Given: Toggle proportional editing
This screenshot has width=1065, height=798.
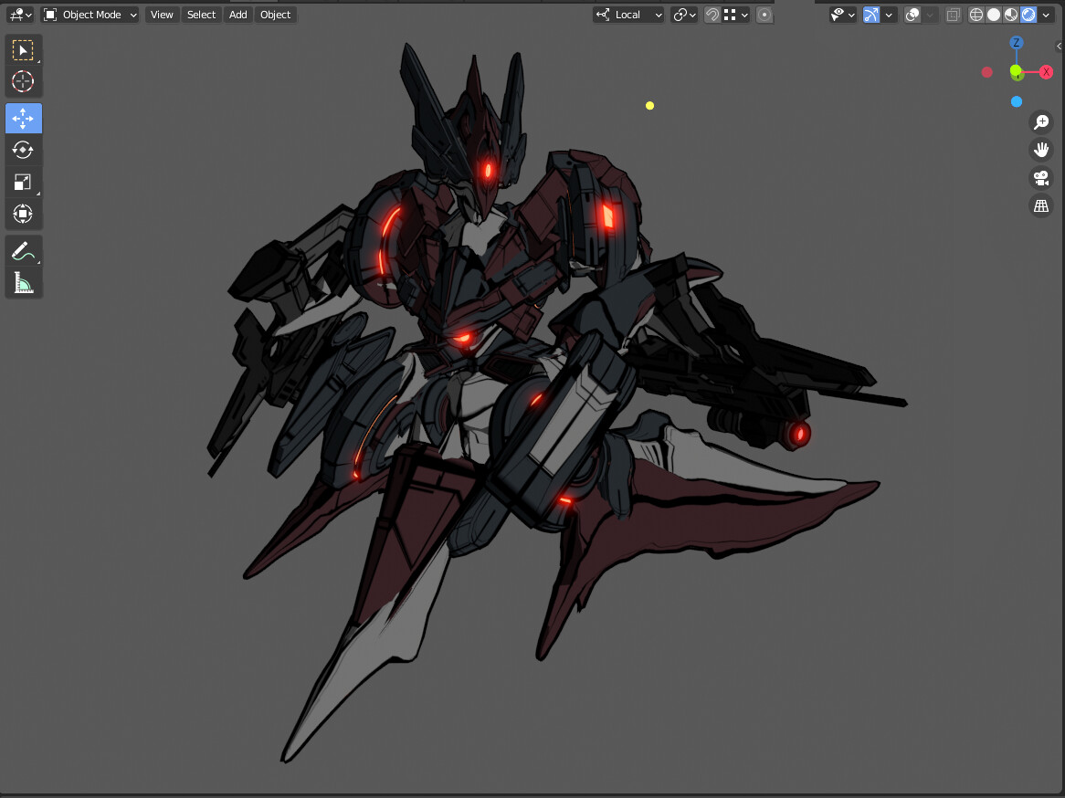Looking at the screenshot, I should click(764, 15).
